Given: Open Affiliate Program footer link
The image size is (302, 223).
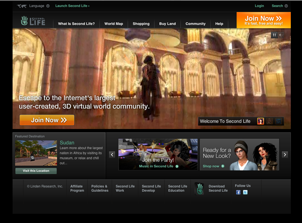Looking at the screenshot, I should 77,189.
